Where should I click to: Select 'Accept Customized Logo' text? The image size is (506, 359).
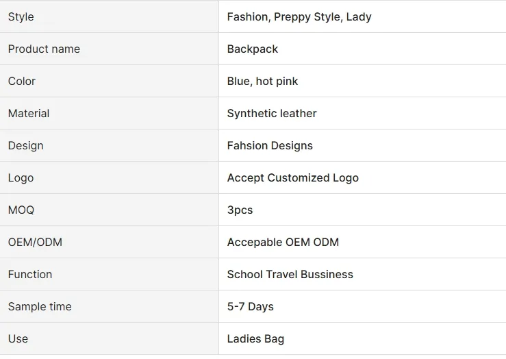point(293,177)
